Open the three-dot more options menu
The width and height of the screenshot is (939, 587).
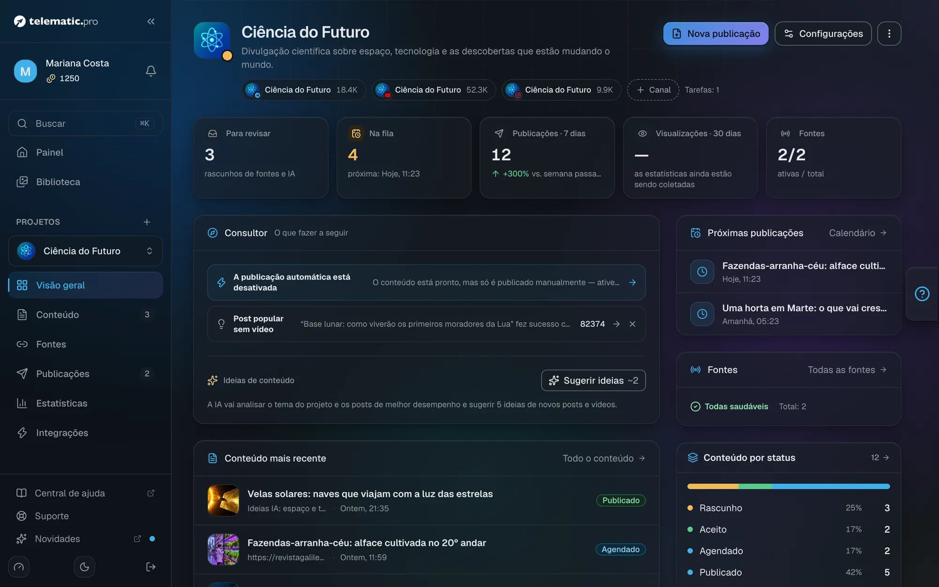(889, 33)
